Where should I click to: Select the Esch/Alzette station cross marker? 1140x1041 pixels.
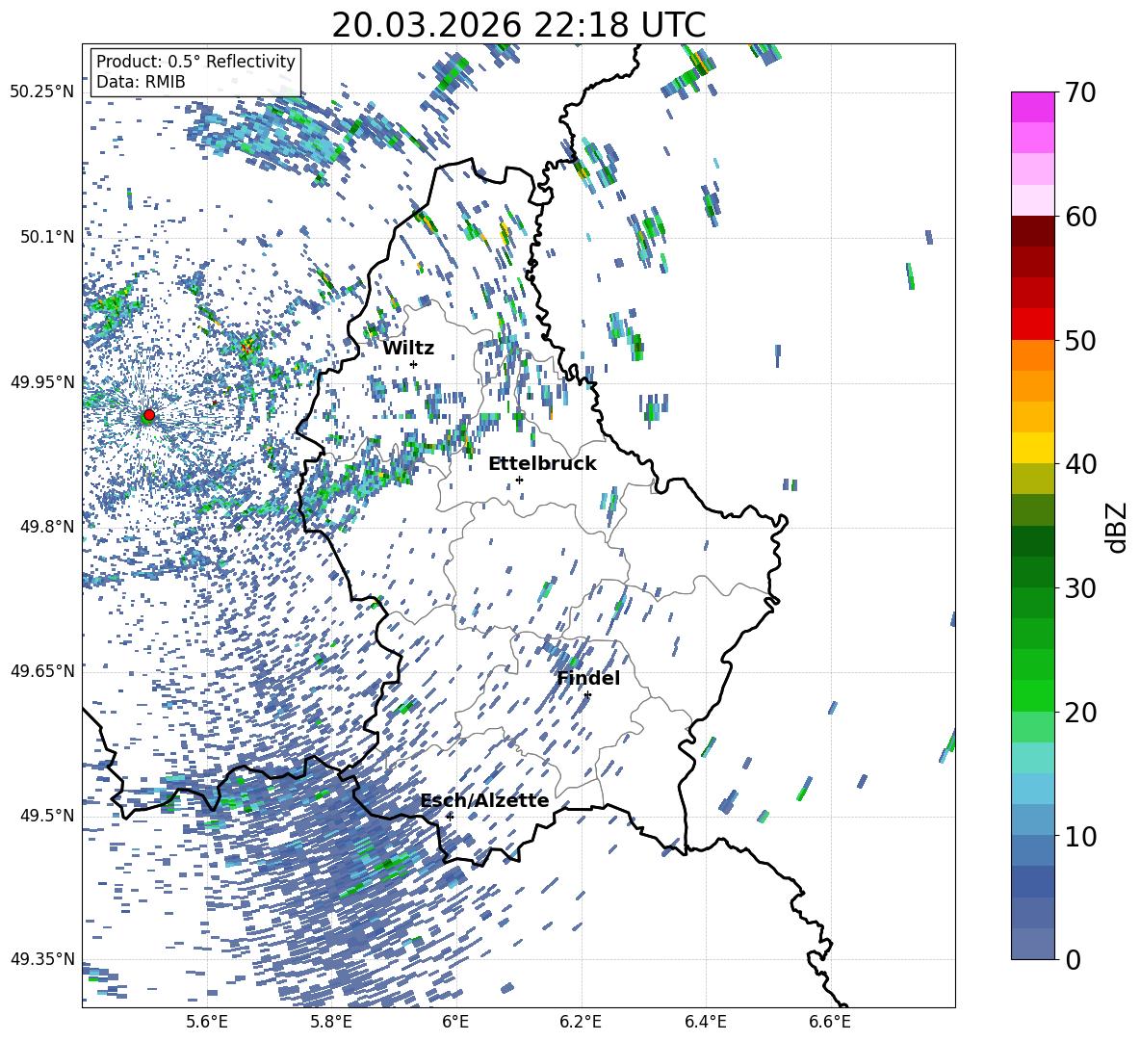point(450,816)
